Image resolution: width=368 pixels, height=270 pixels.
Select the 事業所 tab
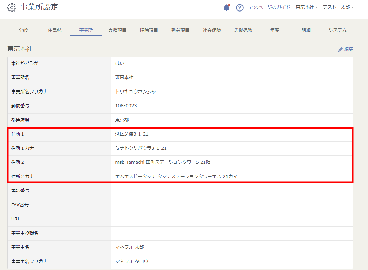(x=86, y=30)
